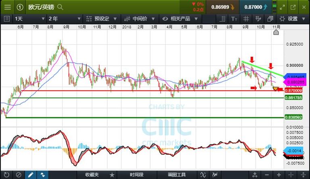Viewport: 310px width, 179px height.
Task: Click the circled number 1 icon
Action: click(x=20, y=7)
